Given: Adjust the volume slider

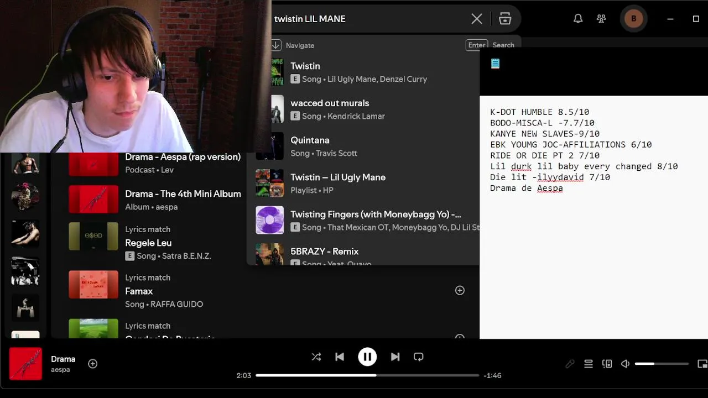Looking at the screenshot, I should point(662,364).
